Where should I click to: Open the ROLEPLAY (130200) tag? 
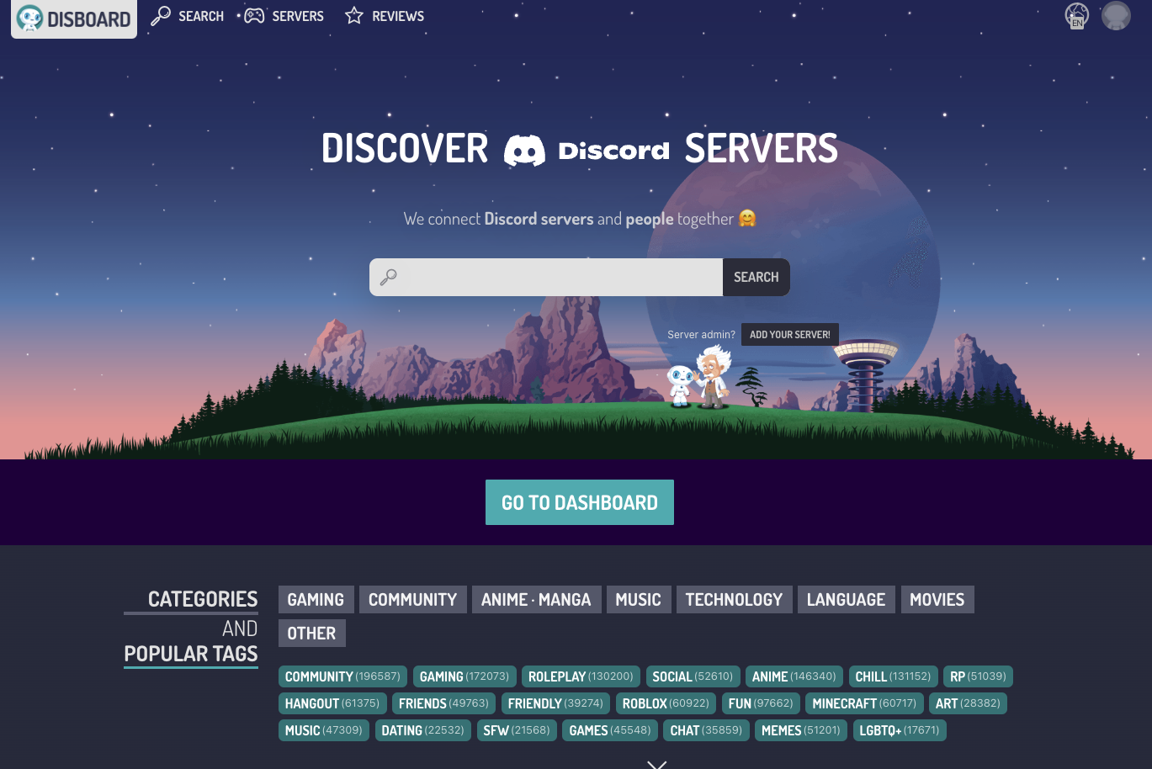(581, 676)
